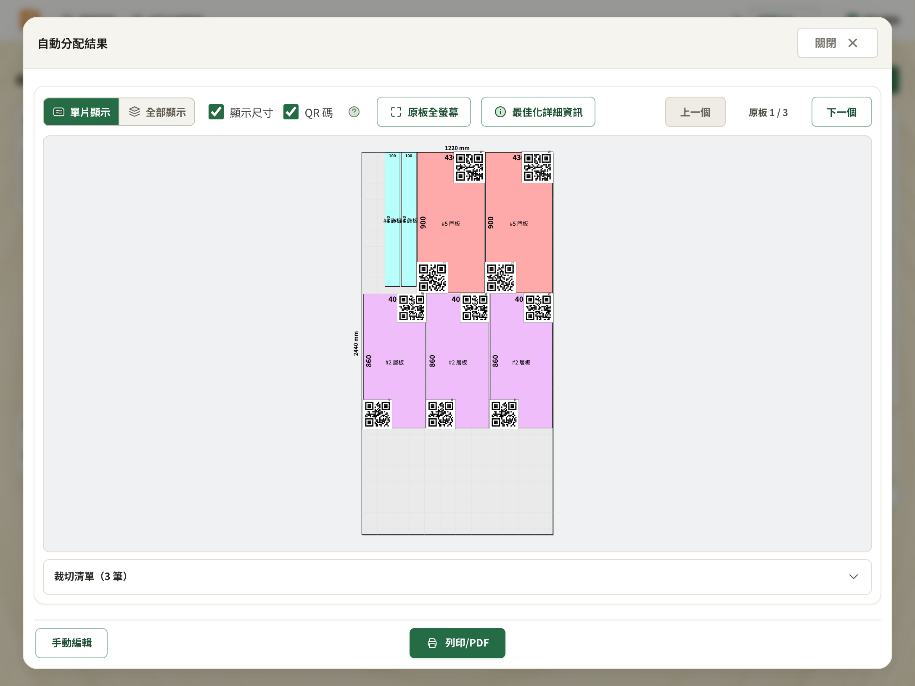
Task: Uncheck the QR 碼 checkbox
Action: 291,112
